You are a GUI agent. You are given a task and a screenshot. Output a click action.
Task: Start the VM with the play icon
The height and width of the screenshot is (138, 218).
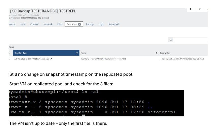point(191,9)
